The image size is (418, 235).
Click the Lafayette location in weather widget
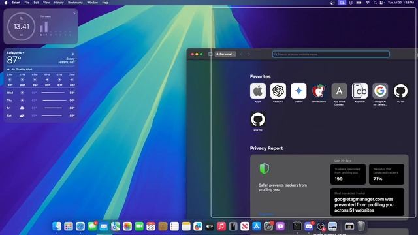tap(16, 53)
